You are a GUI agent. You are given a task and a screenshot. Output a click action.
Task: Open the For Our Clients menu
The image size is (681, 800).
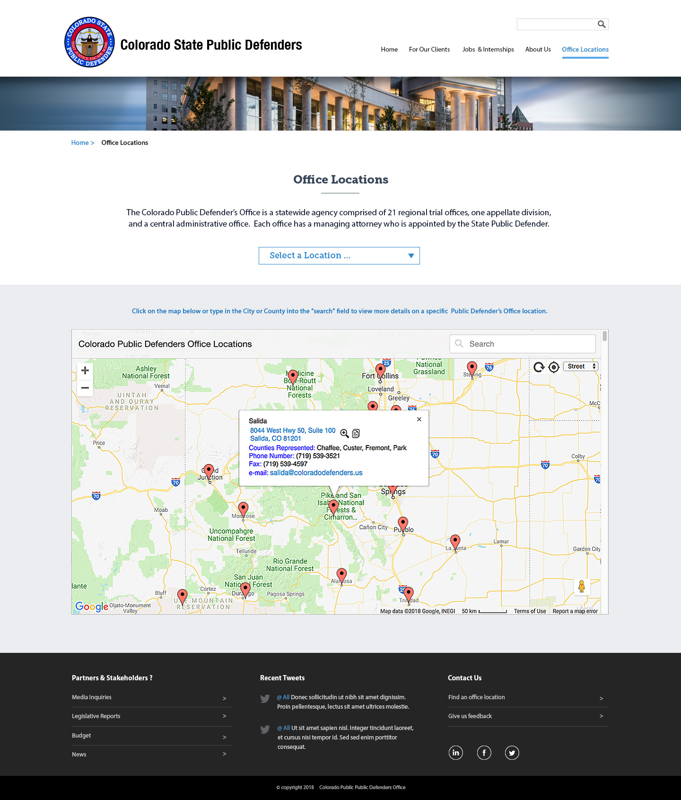coord(429,49)
